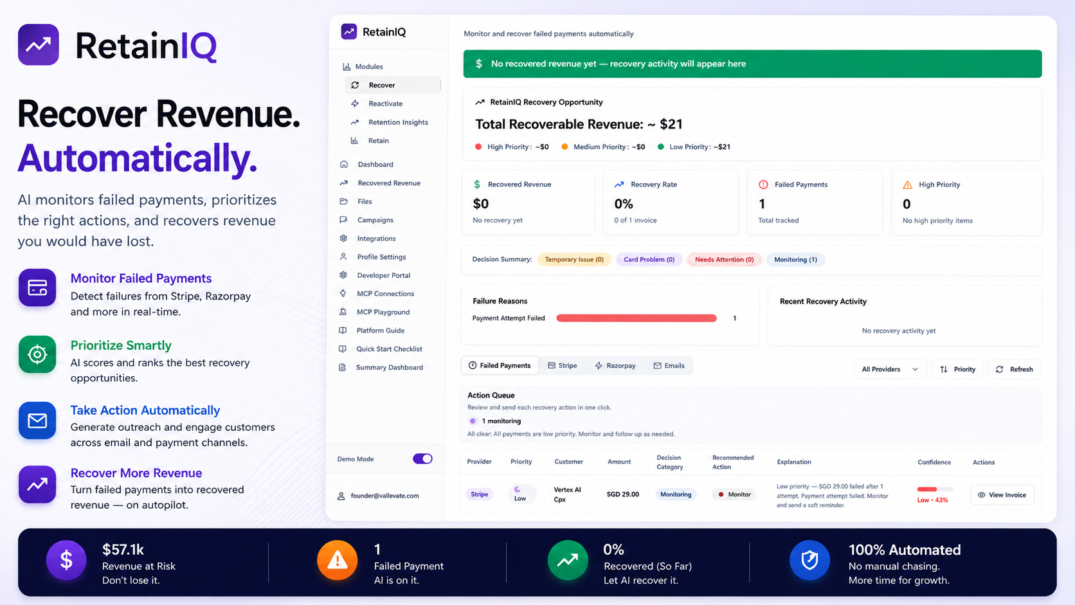Viewport: 1075px width, 605px height.
Task: Click the Retain bar chart icon
Action: click(x=354, y=140)
